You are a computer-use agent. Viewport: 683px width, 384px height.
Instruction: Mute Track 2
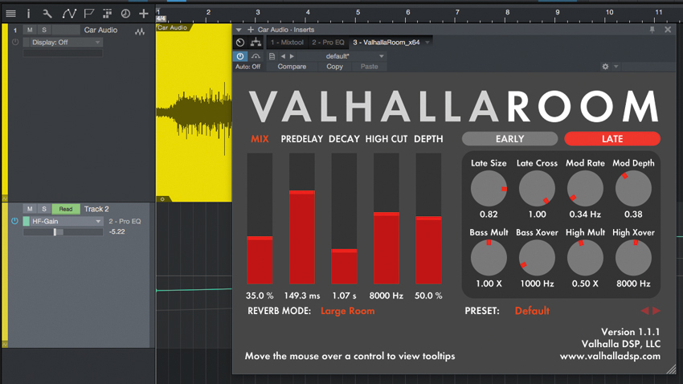pyautogui.click(x=30, y=209)
